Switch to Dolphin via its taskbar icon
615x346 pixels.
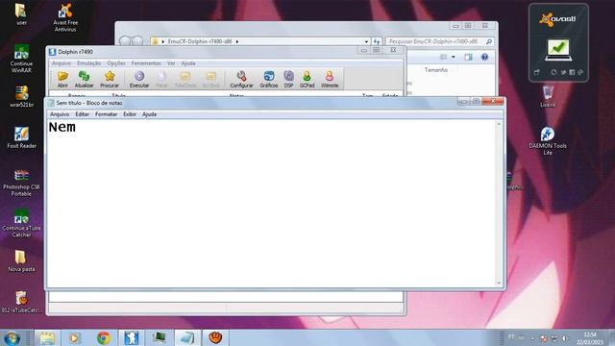click(131, 337)
